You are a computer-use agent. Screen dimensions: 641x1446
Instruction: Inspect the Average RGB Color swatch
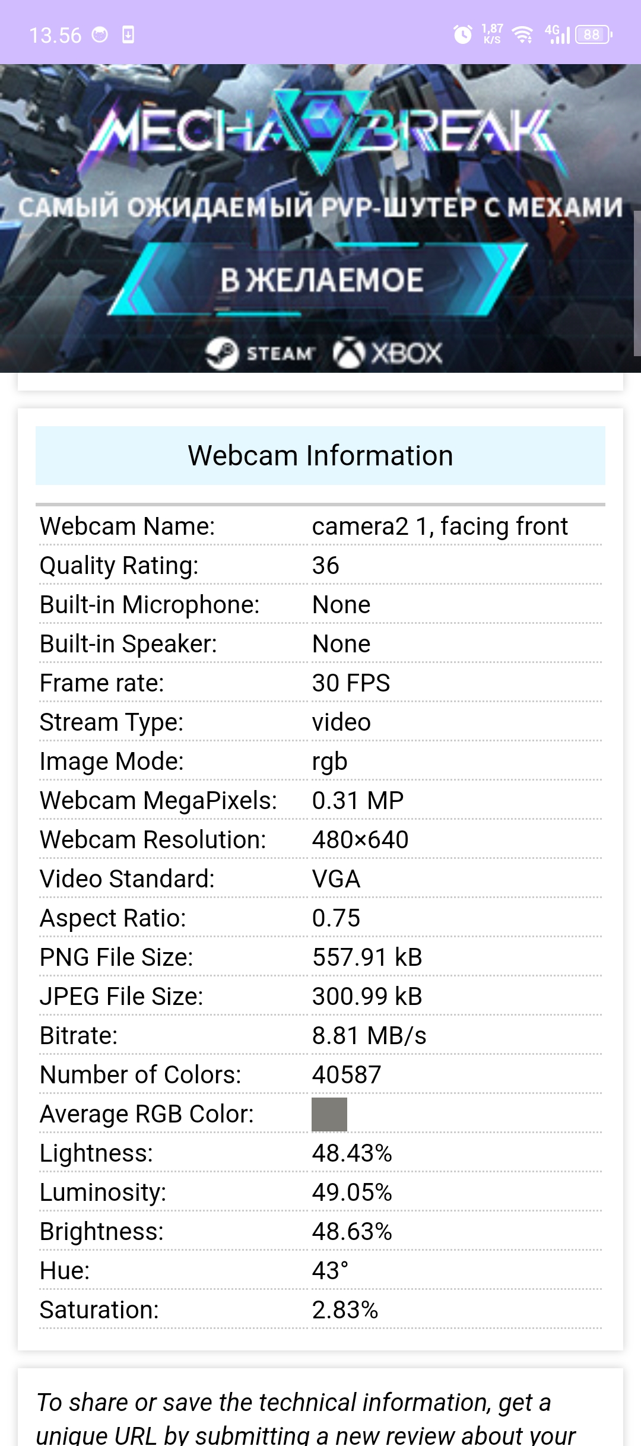coord(330,1114)
